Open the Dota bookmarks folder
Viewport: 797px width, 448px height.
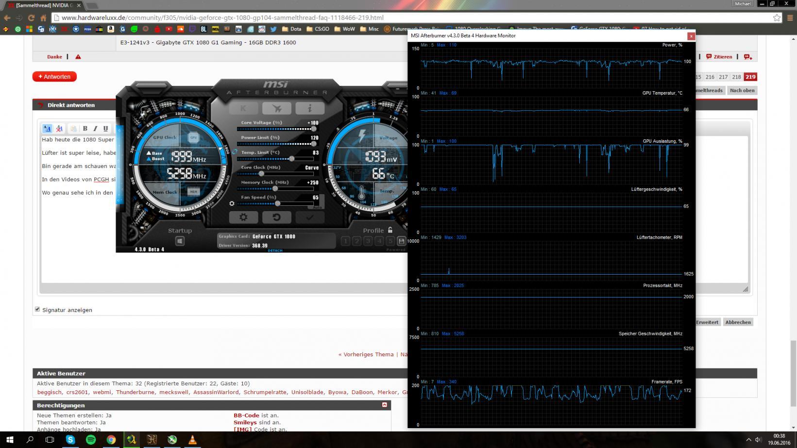coord(291,29)
